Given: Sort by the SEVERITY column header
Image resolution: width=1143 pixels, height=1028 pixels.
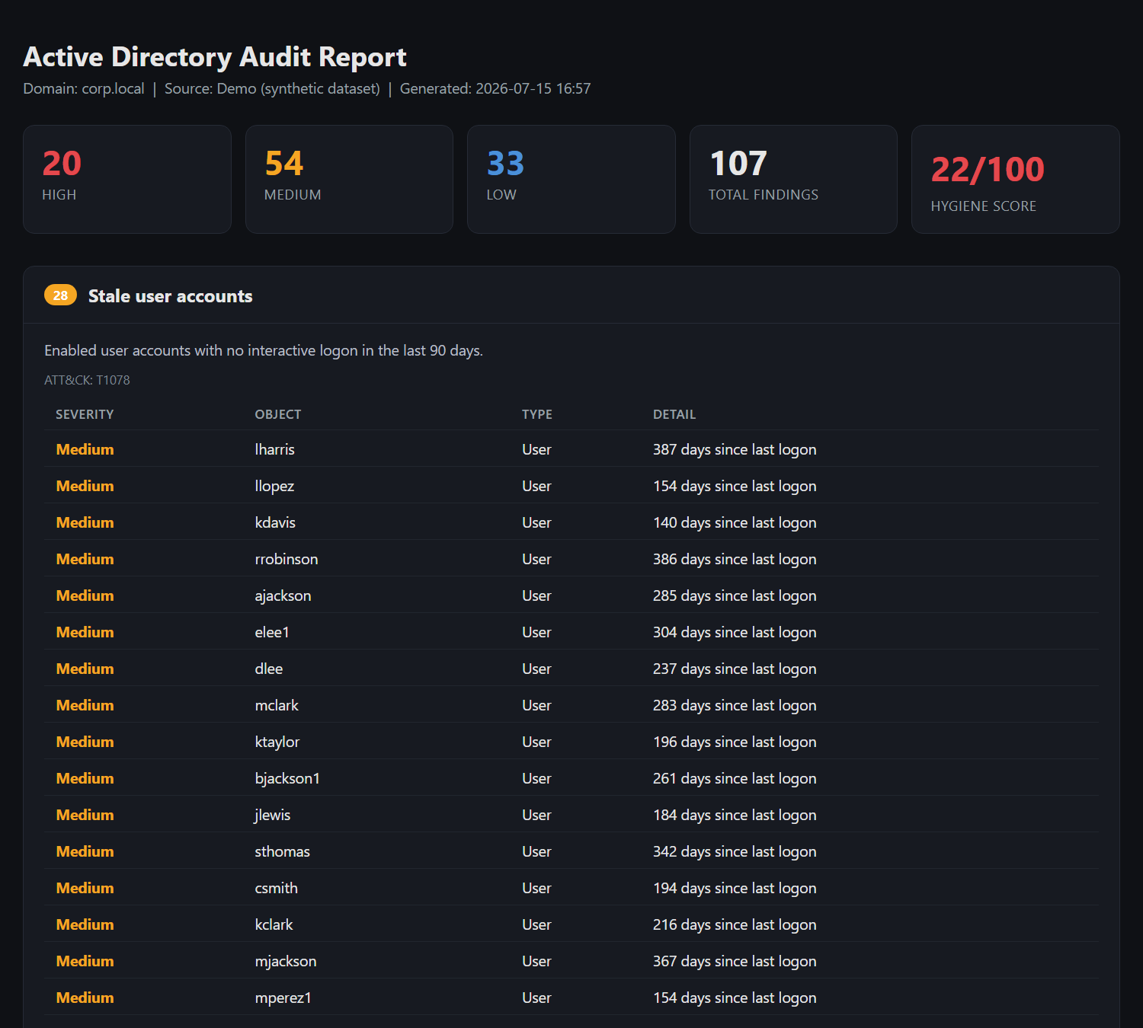Looking at the screenshot, I should [x=85, y=414].
